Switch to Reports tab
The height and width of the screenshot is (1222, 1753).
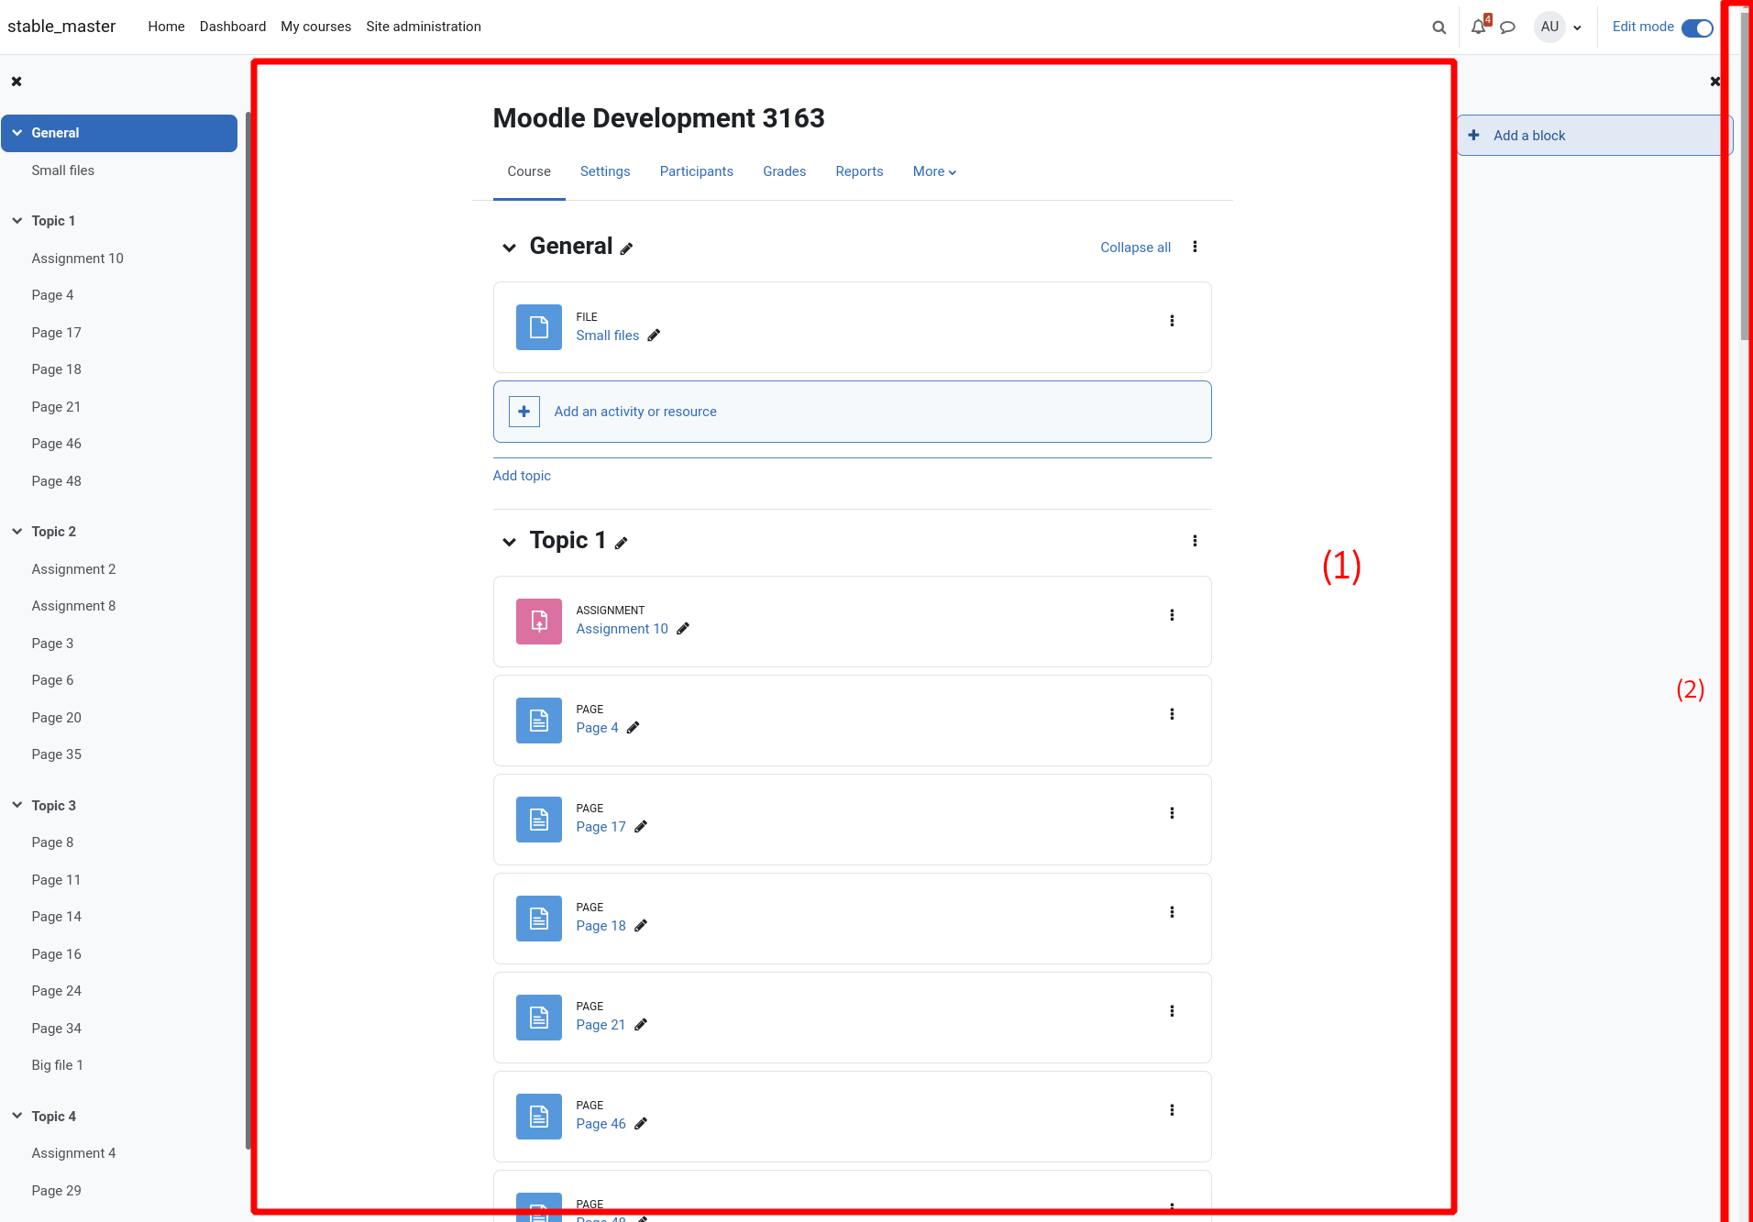coord(860,171)
